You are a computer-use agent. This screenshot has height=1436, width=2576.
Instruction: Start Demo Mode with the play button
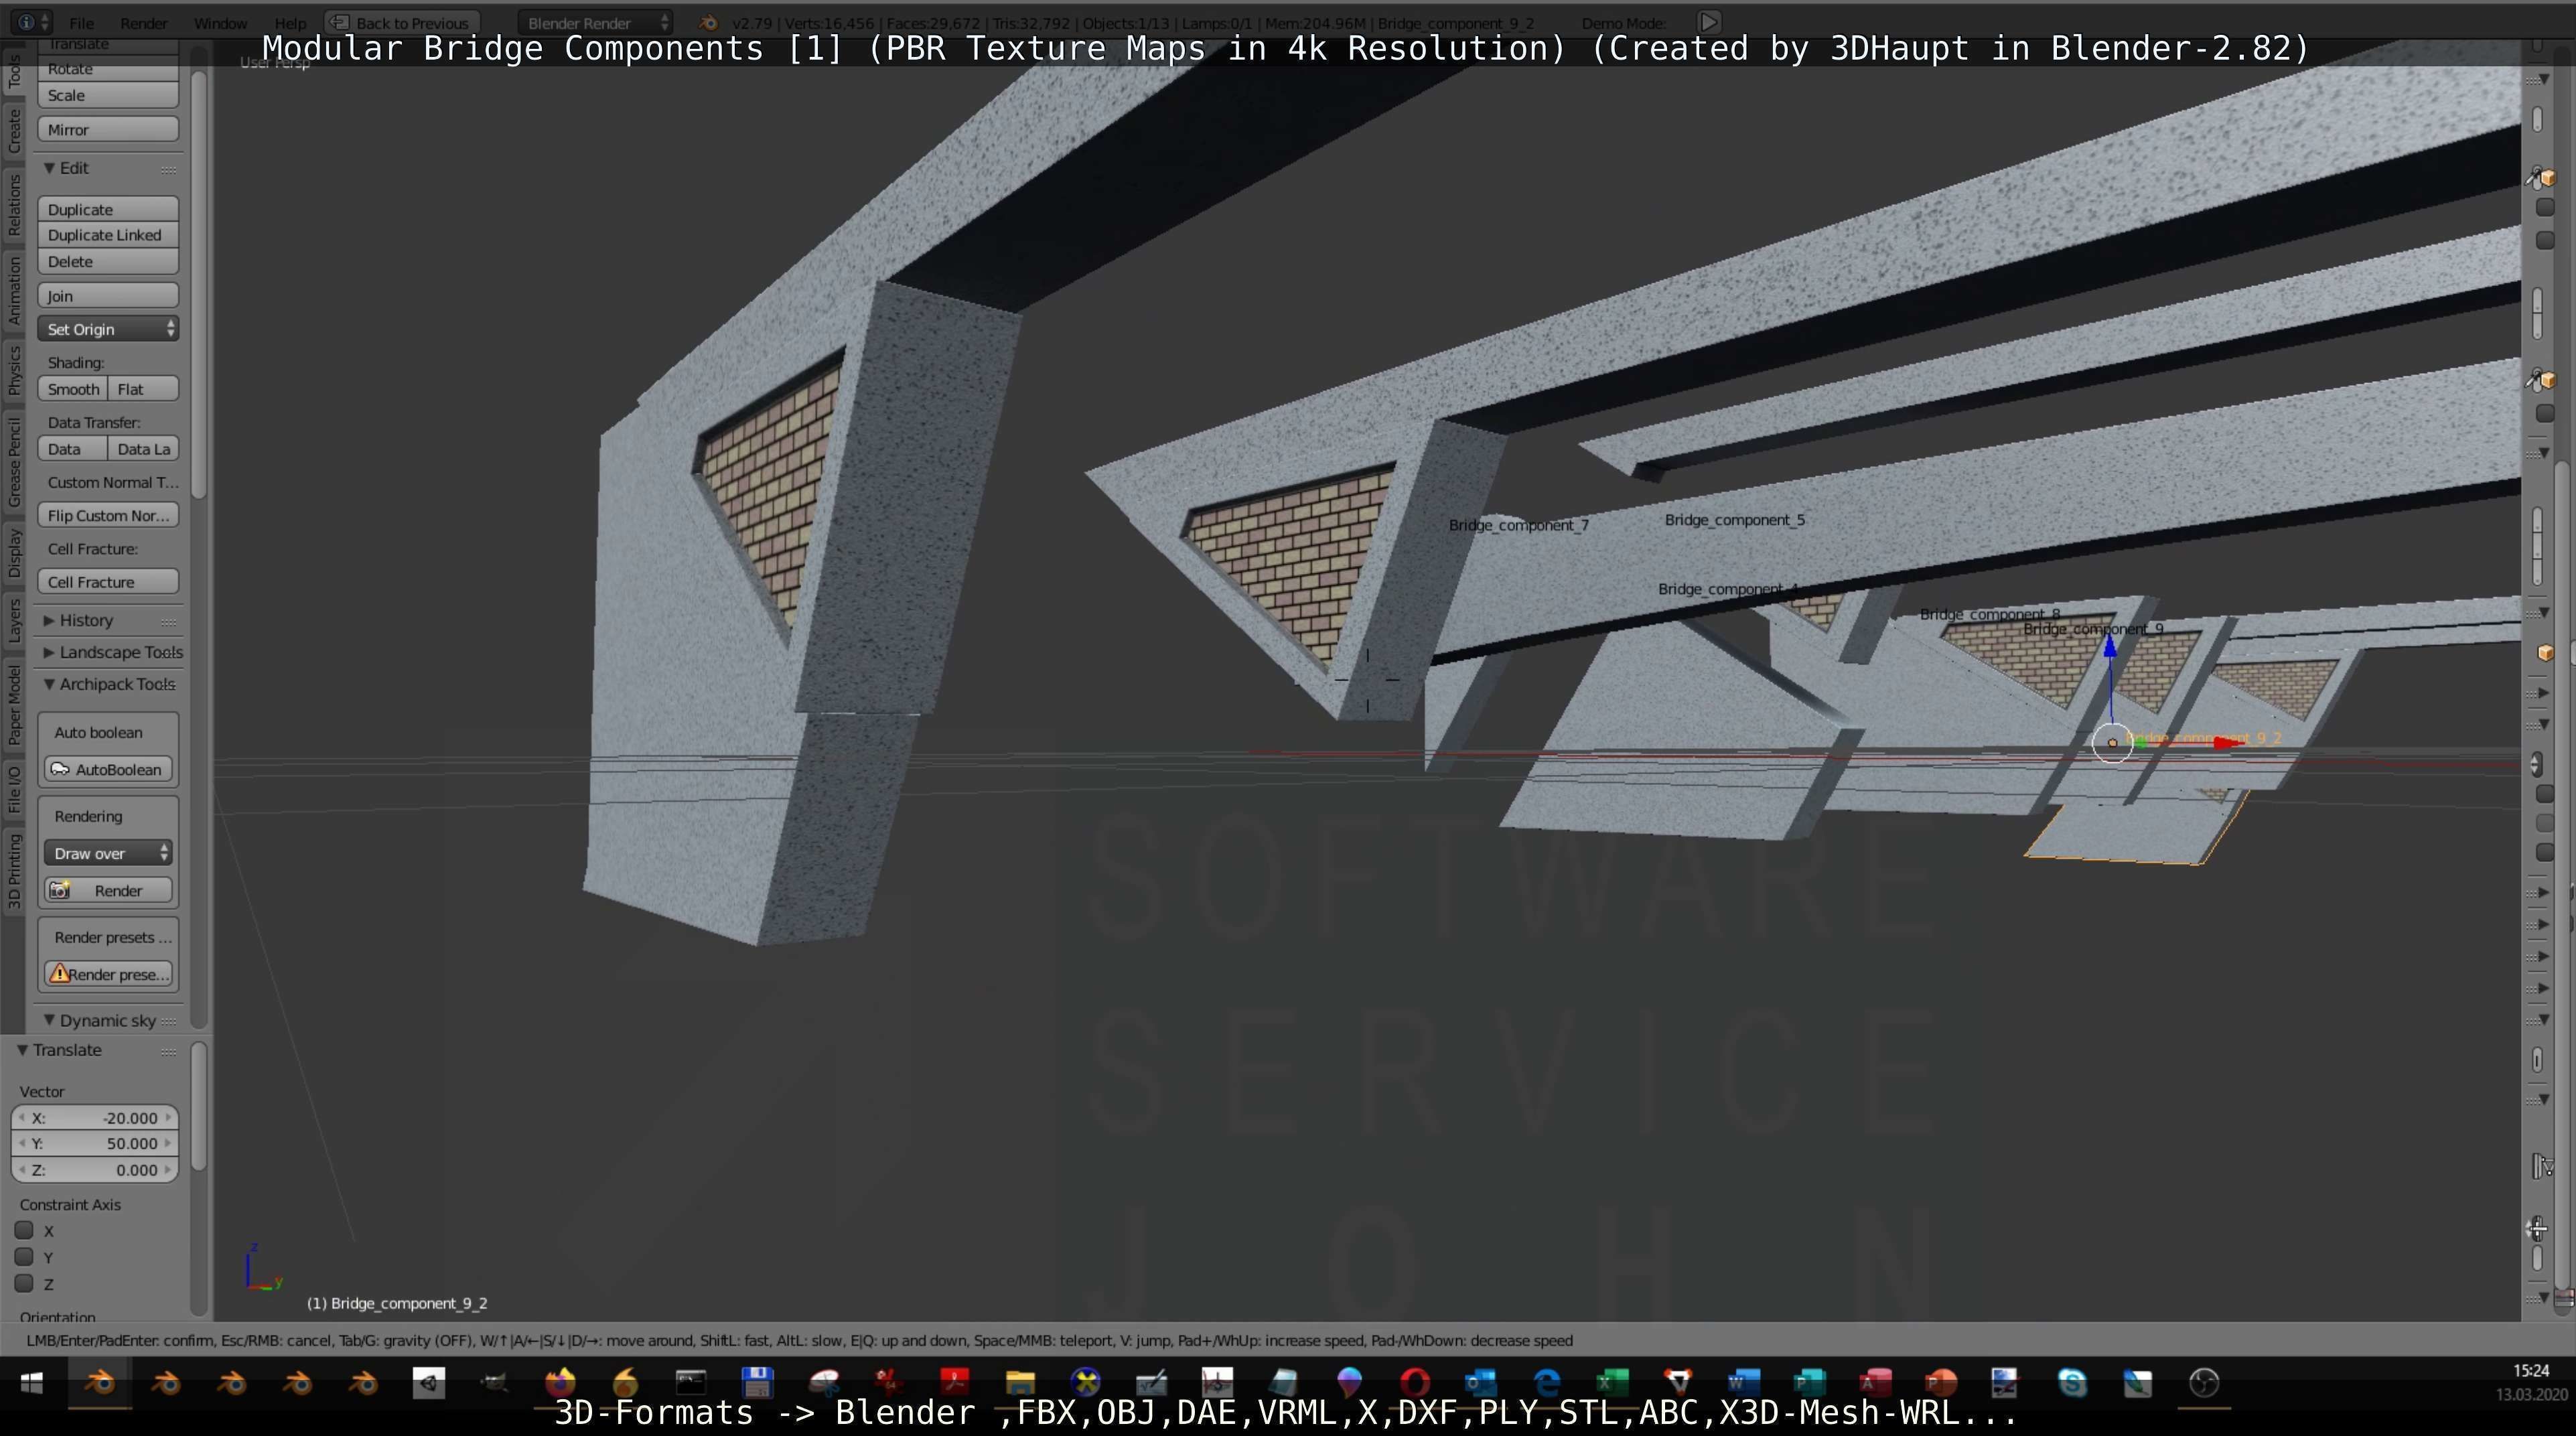[x=1709, y=22]
